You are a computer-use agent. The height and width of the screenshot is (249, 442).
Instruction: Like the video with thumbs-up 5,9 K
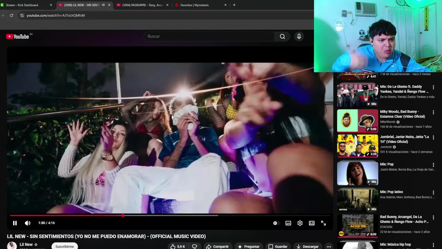point(177,246)
